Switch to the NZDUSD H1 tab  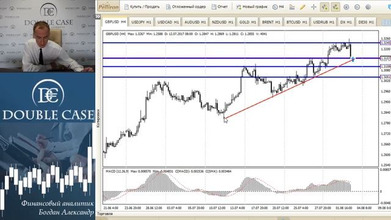222,22
